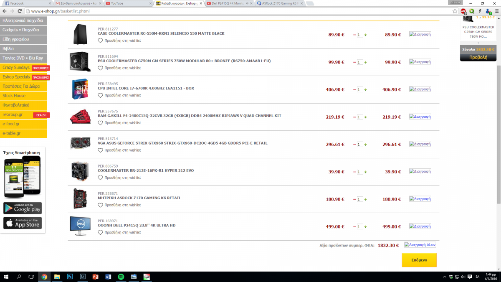
Task: Delete the Dell P2415Q monitor row
Action: click(420, 226)
